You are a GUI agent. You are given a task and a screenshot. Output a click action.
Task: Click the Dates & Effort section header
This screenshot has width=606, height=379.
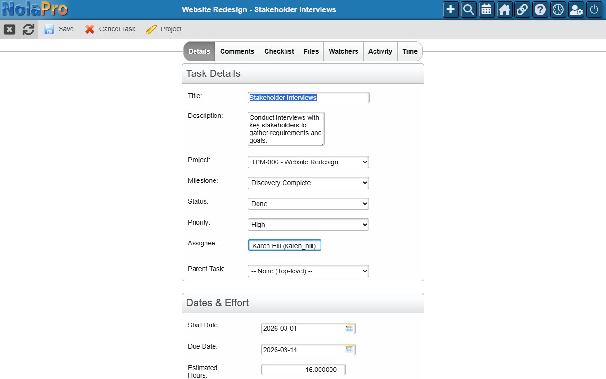[303, 303]
